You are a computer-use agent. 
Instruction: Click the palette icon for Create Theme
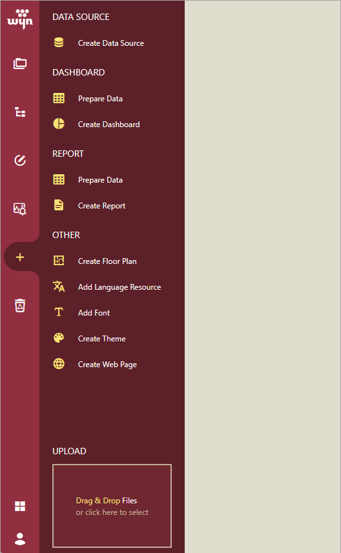point(59,338)
